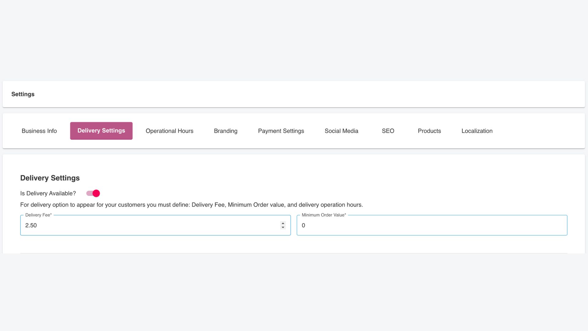
Task: Show the Social Media tab
Action: [341, 131]
